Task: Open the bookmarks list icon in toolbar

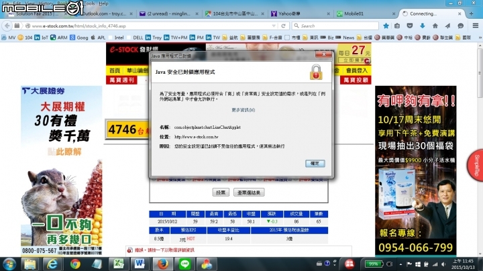Action: click(397, 26)
